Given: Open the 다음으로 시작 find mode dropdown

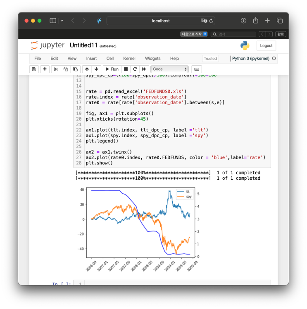Looking at the screenshot, I should [x=194, y=34].
